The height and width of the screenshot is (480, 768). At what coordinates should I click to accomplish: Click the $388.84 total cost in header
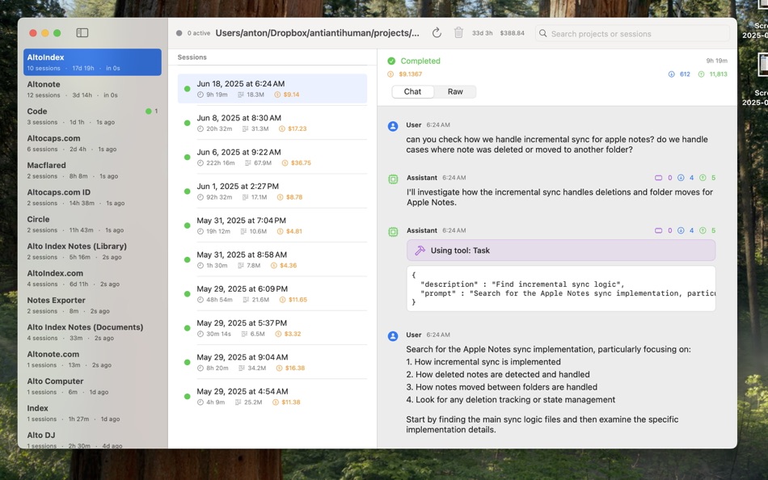pyautogui.click(x=512, y=33)
